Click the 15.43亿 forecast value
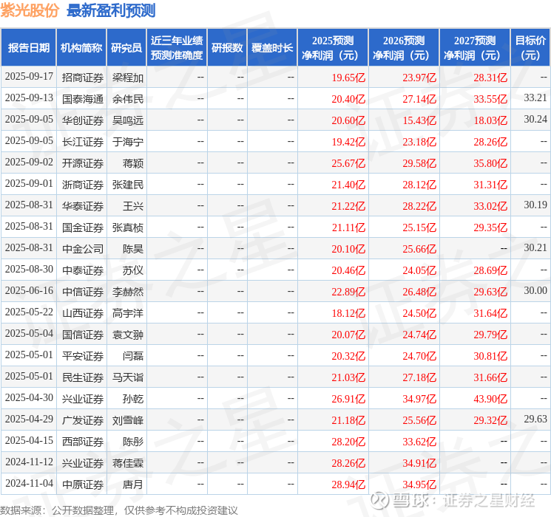 (x=419, y=120)
